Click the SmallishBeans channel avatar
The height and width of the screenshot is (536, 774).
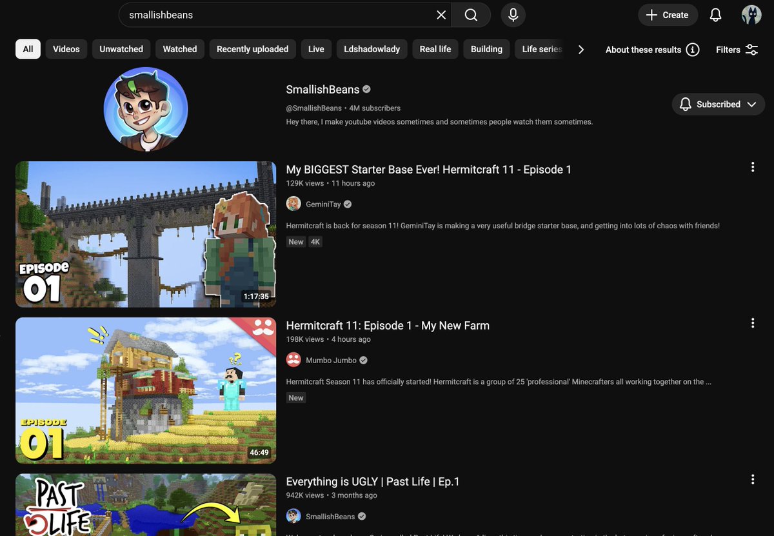point(146,109)
